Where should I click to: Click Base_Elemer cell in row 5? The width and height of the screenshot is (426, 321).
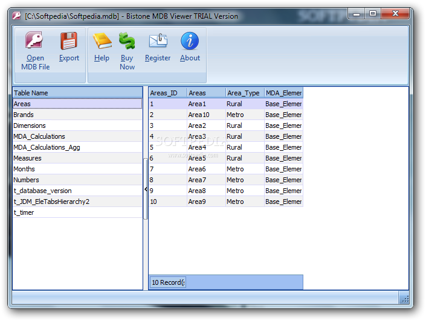pyautogui.click(x=283, y=147)
